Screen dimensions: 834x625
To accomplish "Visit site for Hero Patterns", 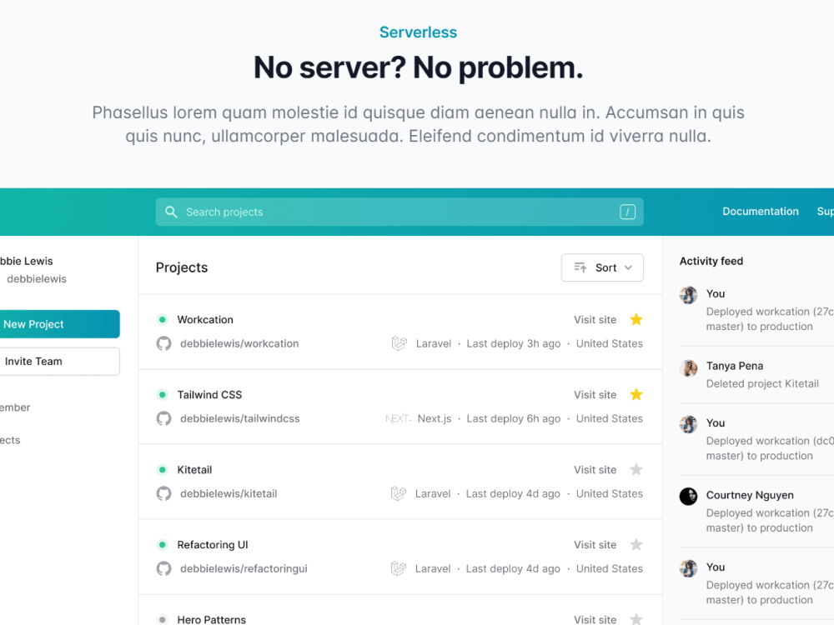I will pyautogui.click(x=595, y=619).
